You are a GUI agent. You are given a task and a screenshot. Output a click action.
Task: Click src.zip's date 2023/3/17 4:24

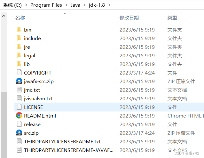coord(137,133)
